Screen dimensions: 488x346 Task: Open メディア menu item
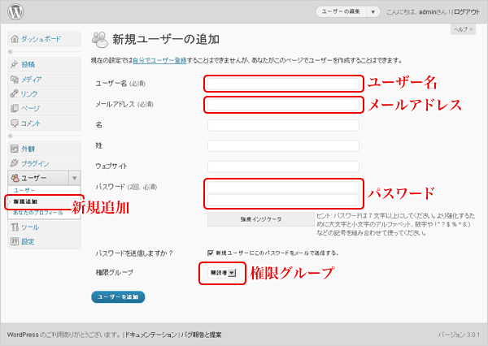coord(31,80)
